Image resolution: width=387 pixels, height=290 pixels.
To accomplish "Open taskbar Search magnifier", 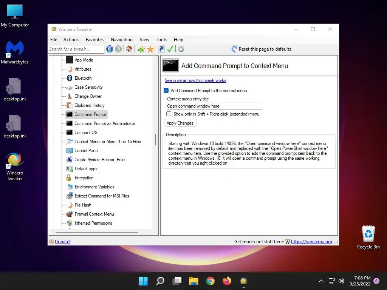I will [160, 281].
